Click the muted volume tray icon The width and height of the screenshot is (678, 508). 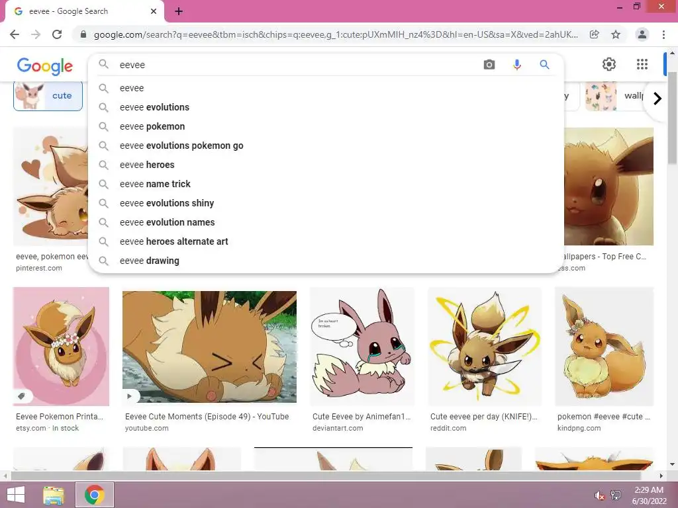(x=599, y=495)
